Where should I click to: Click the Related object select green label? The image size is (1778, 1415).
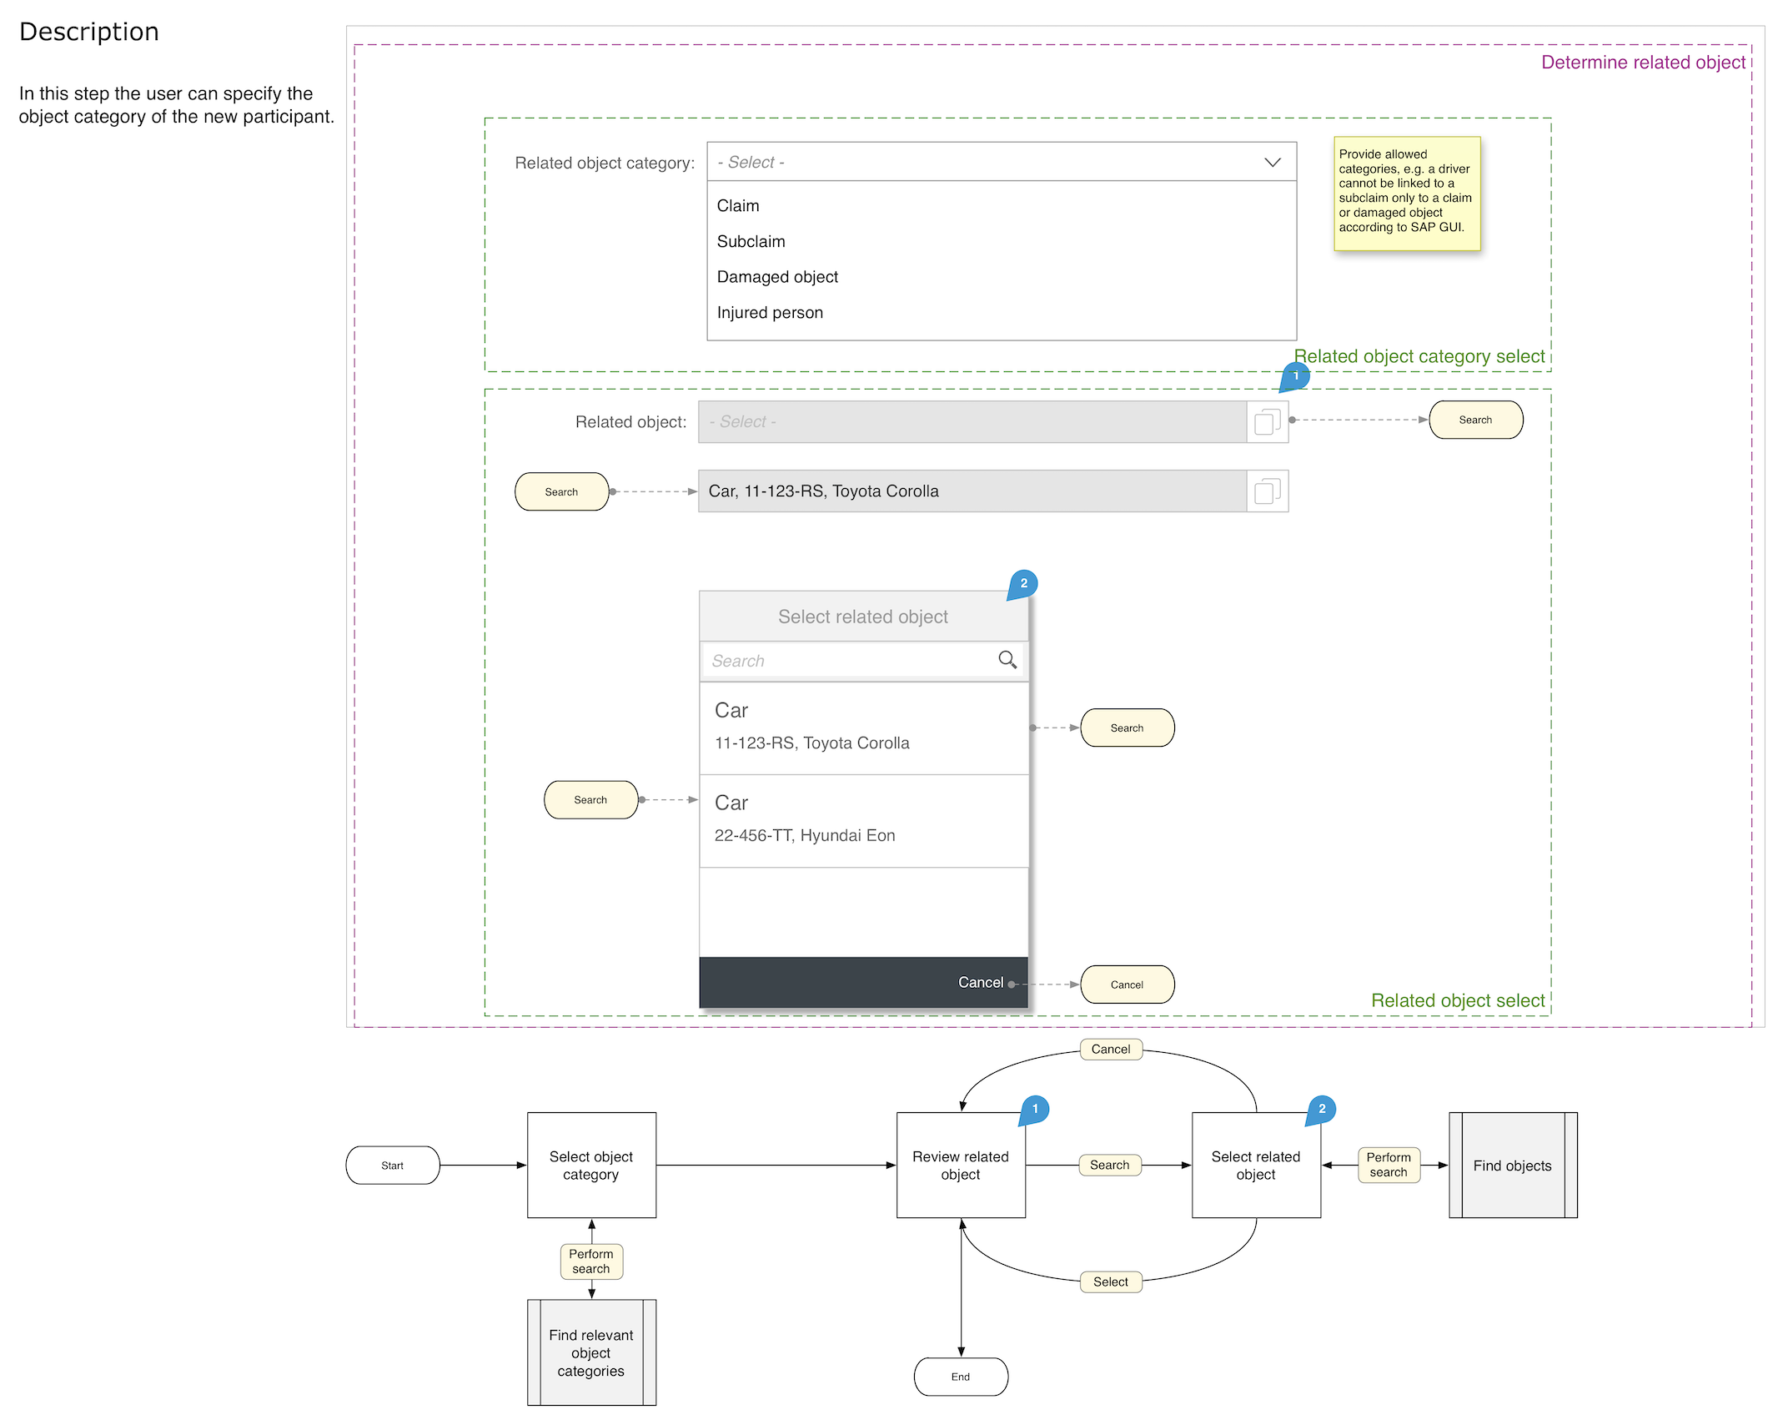(1458, 1000)
